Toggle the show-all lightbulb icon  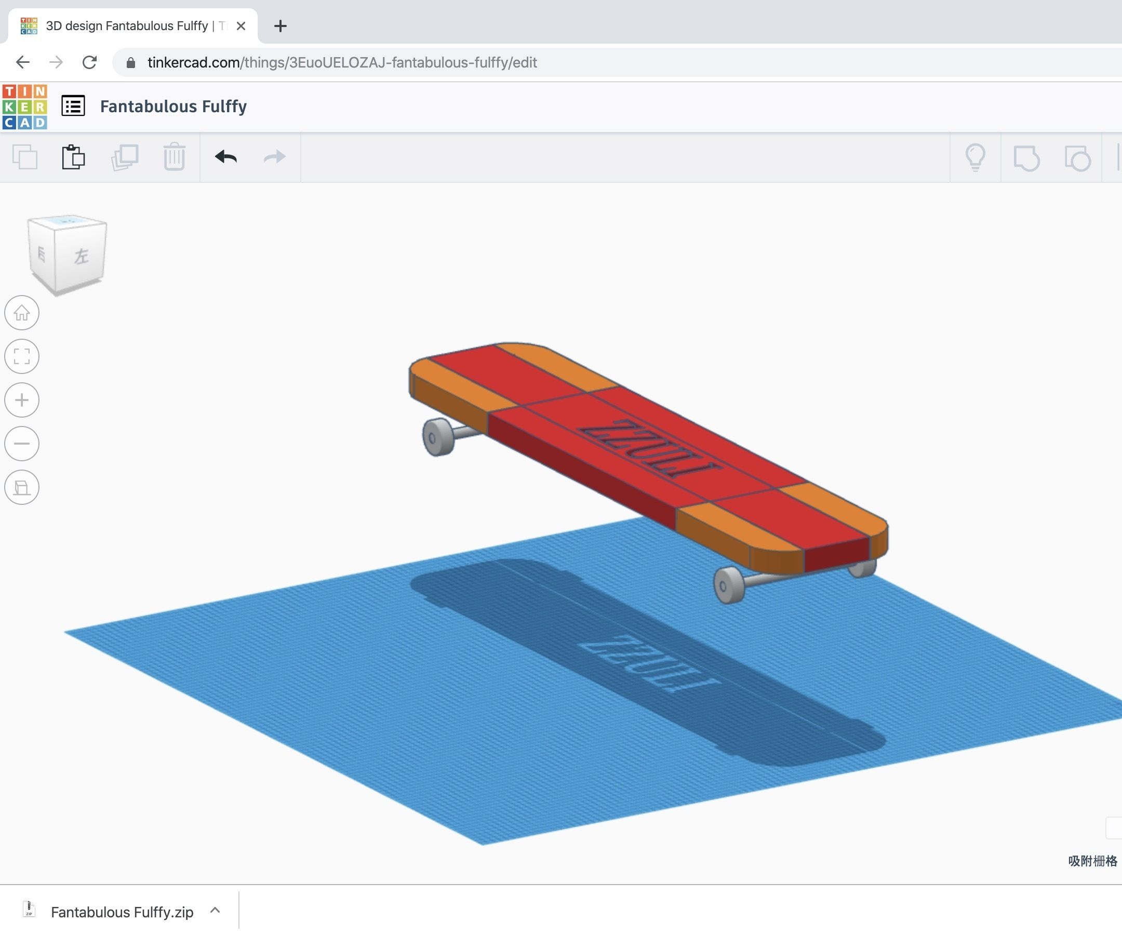click(x=975, y=157)
